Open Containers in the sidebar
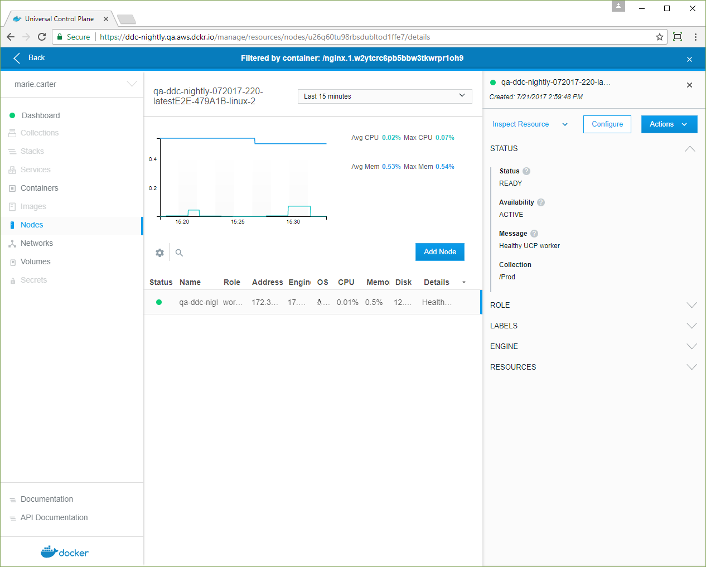This screenshot has width=706, height=567. click(x=39, y=188)
